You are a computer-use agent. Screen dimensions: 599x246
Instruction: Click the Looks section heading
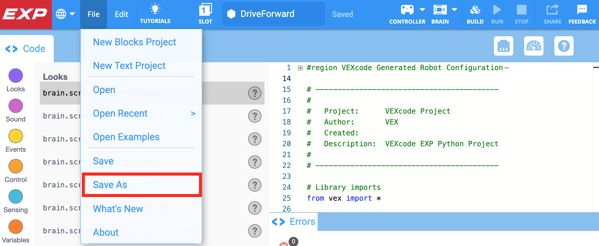pos(55,77)
